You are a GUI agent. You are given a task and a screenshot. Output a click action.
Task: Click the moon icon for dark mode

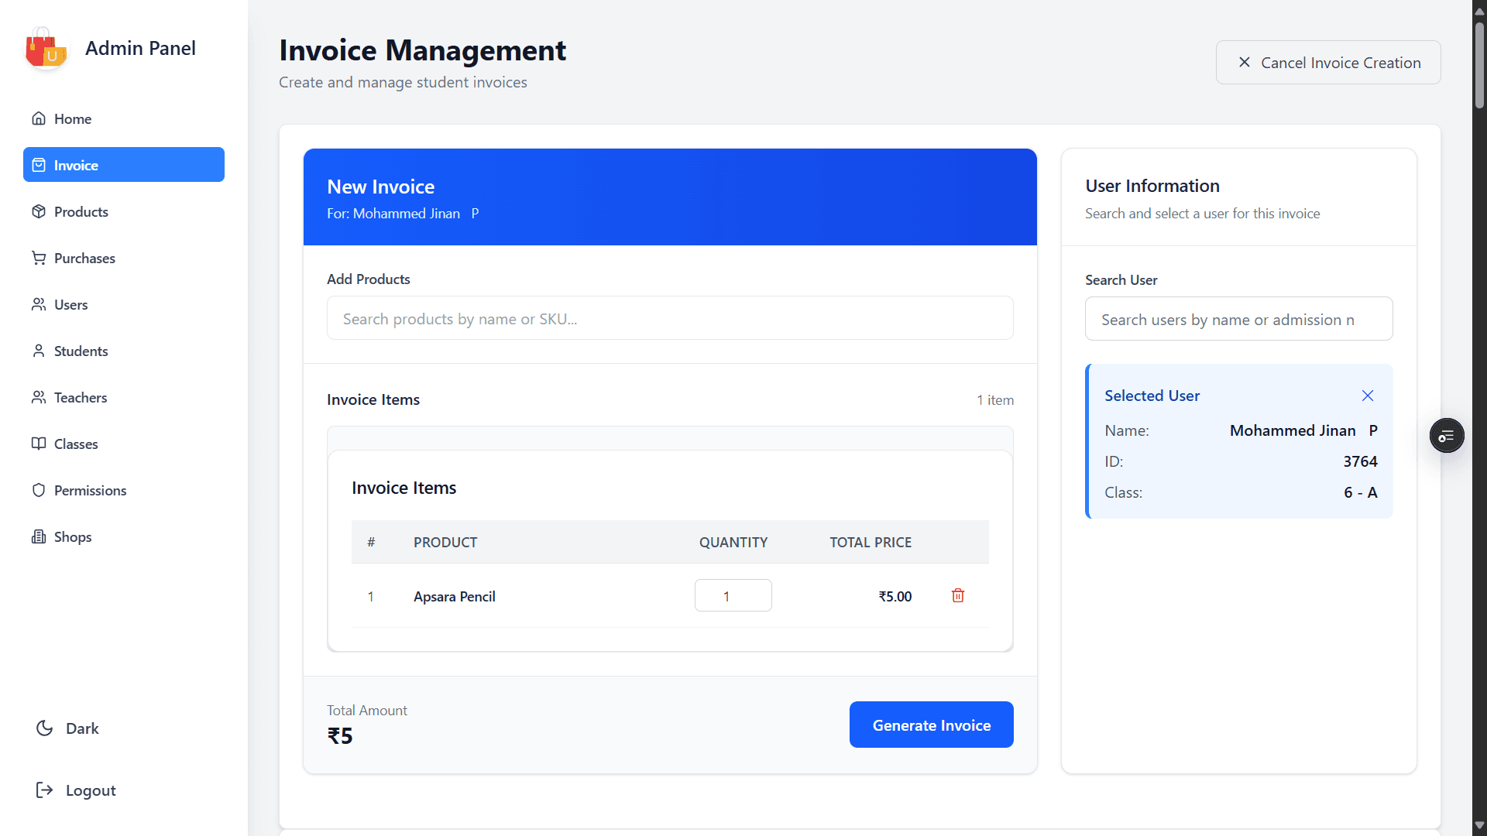pyautogui.click(x=45, y=728)
